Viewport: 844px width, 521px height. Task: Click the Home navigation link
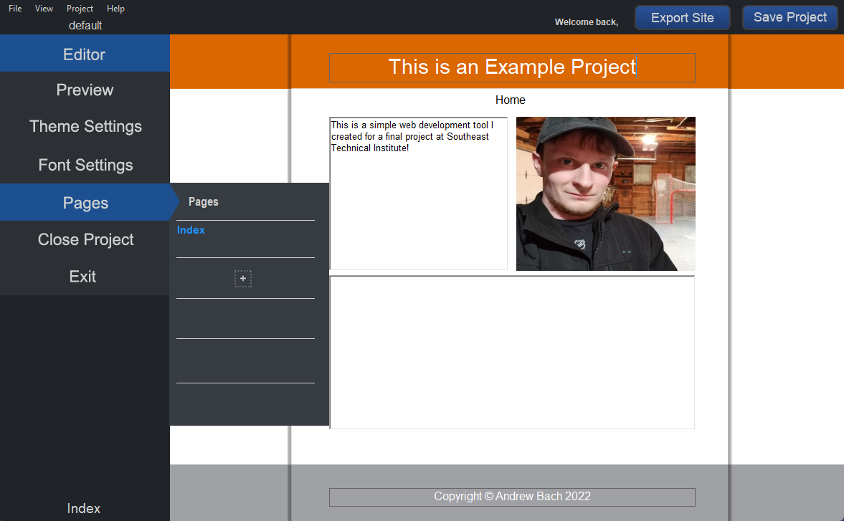[x=510, y=100]
